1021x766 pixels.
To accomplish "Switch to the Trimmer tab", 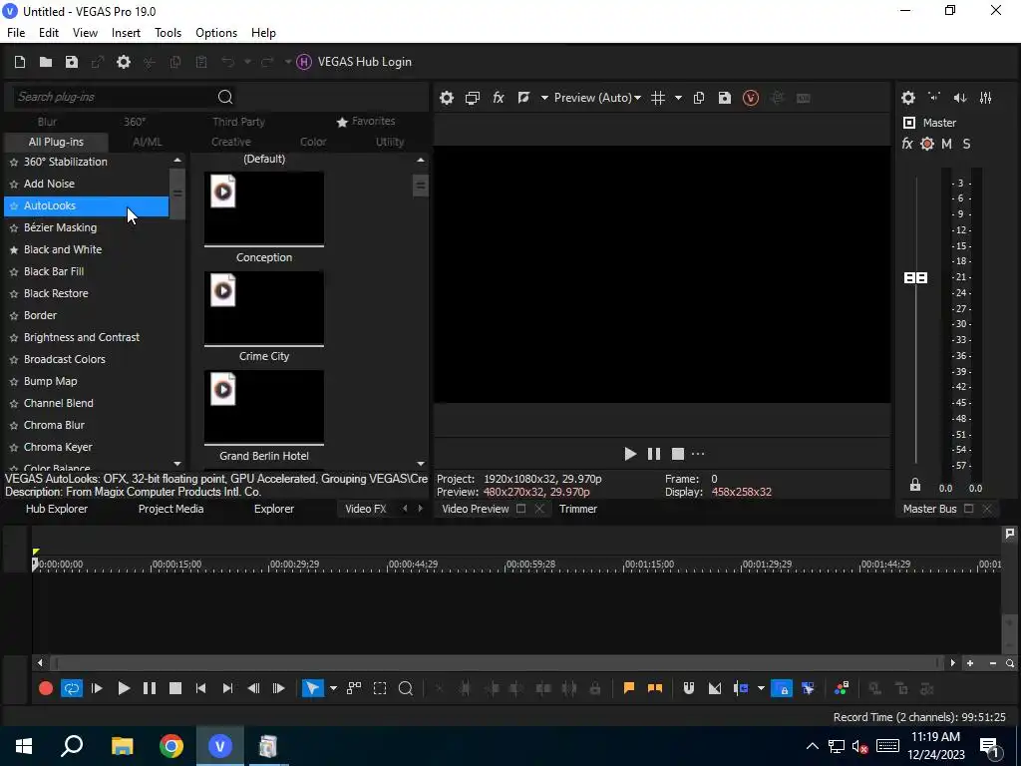I will pos(577,509).
